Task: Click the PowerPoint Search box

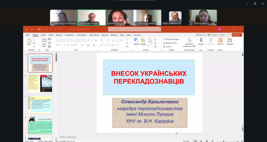Action: (135, 29)
